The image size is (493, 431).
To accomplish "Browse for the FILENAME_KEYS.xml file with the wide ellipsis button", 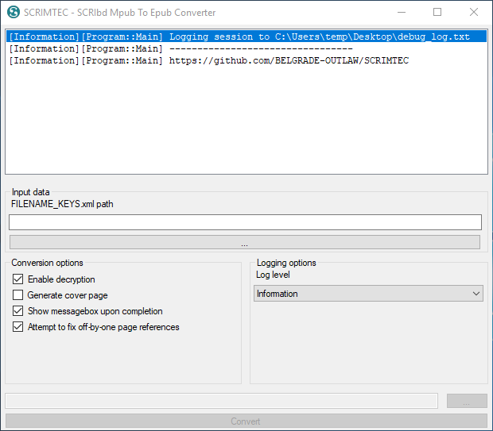I will point(245,242).
